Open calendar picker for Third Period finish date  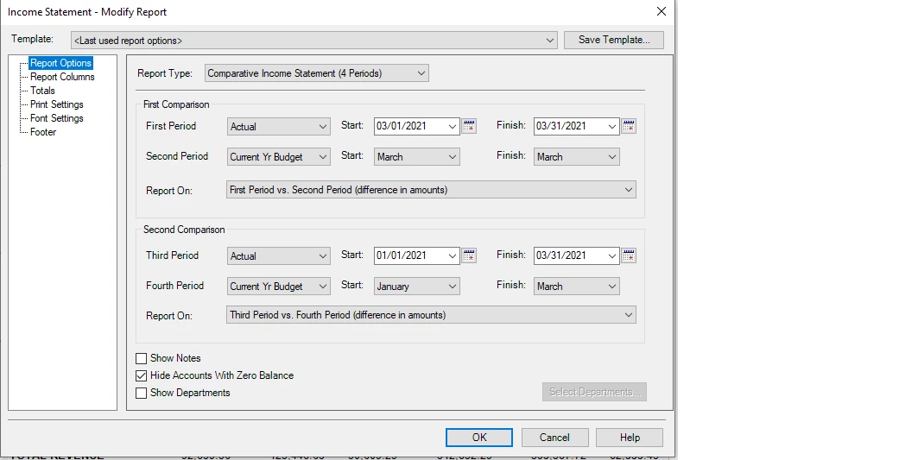click(x=629, y=255)
